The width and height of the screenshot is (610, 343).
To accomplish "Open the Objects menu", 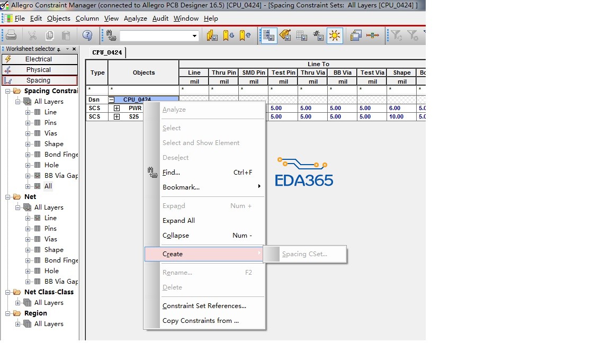I will click(x=58, y=19).
